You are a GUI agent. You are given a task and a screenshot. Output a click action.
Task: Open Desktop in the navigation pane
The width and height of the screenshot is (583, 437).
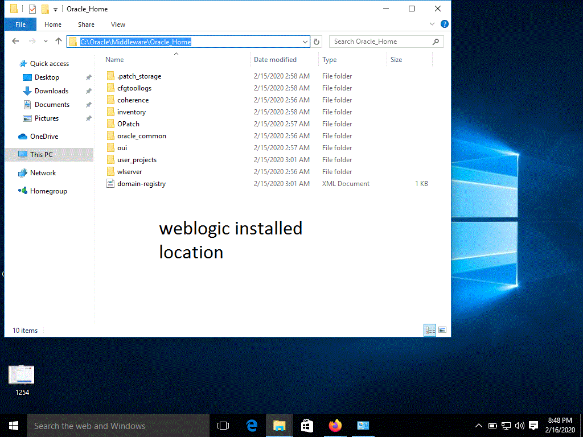coord(47,77)
